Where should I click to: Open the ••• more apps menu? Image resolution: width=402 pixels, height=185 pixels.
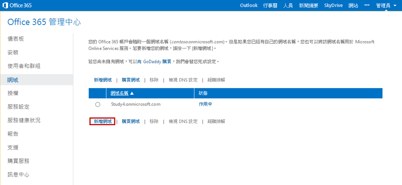tap(367, 5)
